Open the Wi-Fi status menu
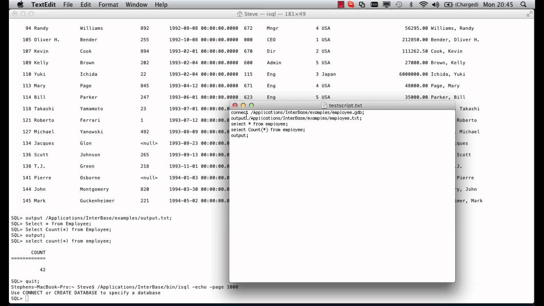The width and height of the screenshot is (544, 306). 423,5
